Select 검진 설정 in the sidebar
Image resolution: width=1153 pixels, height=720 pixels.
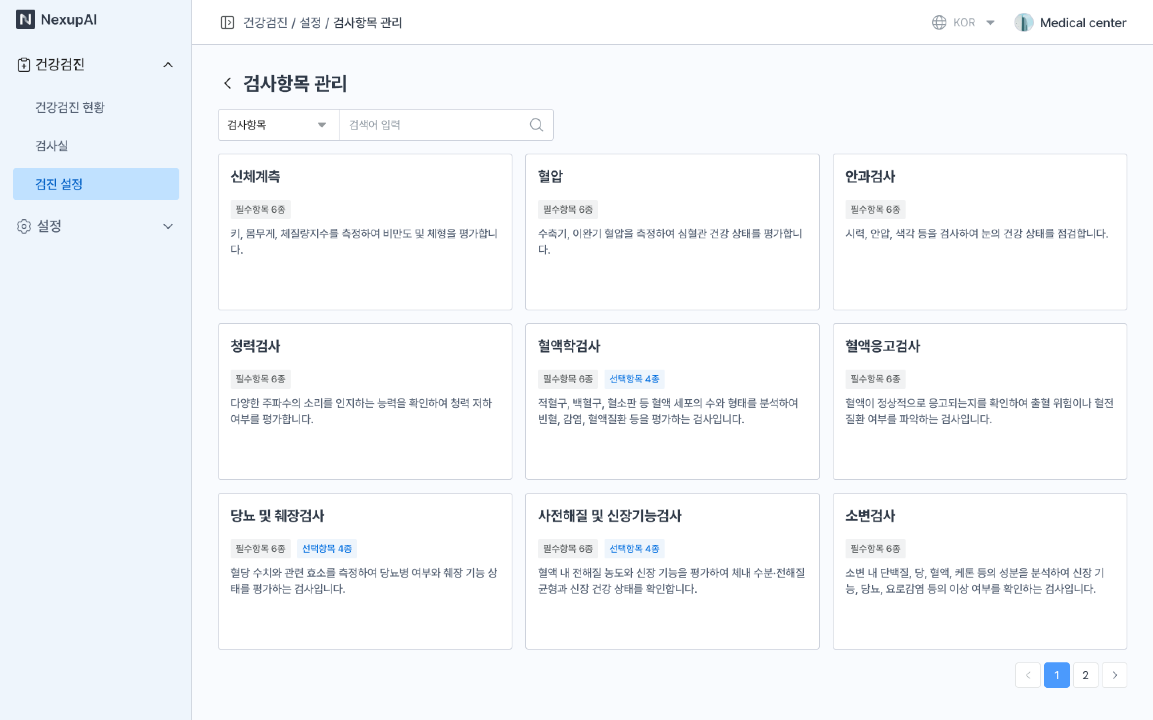(96, 184)
